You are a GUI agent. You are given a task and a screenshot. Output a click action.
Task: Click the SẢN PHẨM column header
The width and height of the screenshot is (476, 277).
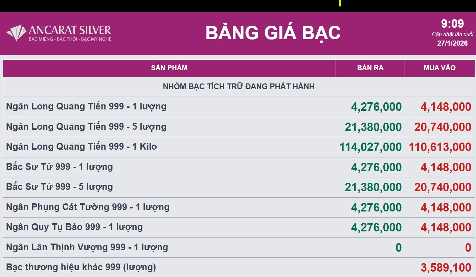(169, 68)
